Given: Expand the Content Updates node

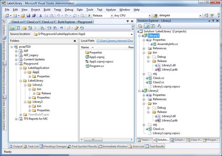Looking at the screenshot, I should 16,60.
